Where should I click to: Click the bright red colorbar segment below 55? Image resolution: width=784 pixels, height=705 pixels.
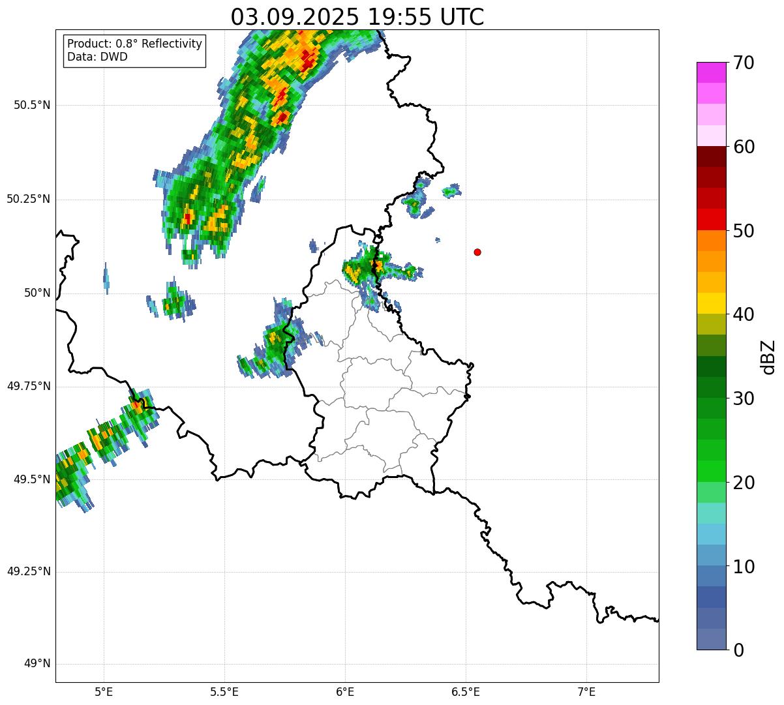pyautogui.click(x=712, y=220)
